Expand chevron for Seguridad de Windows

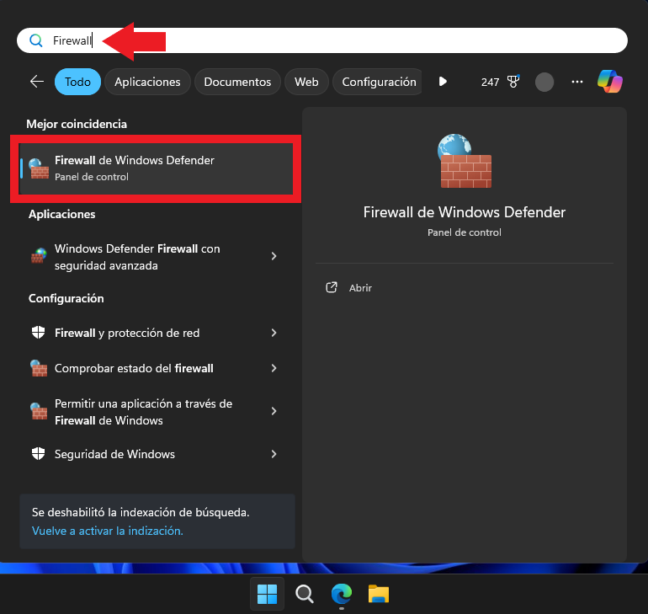(x=274, y=454)
